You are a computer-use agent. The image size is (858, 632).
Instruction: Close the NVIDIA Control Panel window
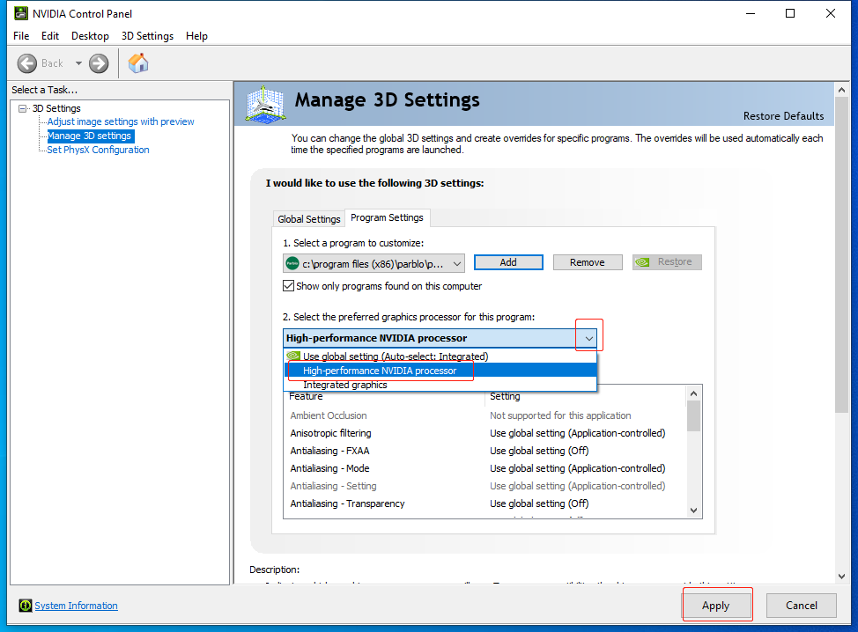[x=830, y=13]
